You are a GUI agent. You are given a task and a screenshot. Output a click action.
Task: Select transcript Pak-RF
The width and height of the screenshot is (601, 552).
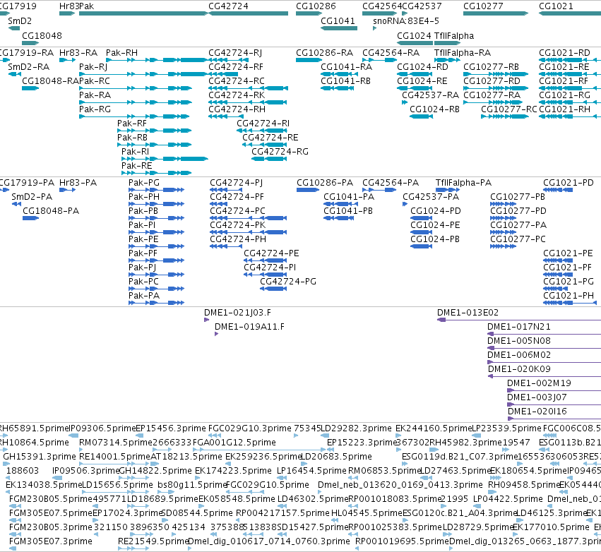coord(132,124)
